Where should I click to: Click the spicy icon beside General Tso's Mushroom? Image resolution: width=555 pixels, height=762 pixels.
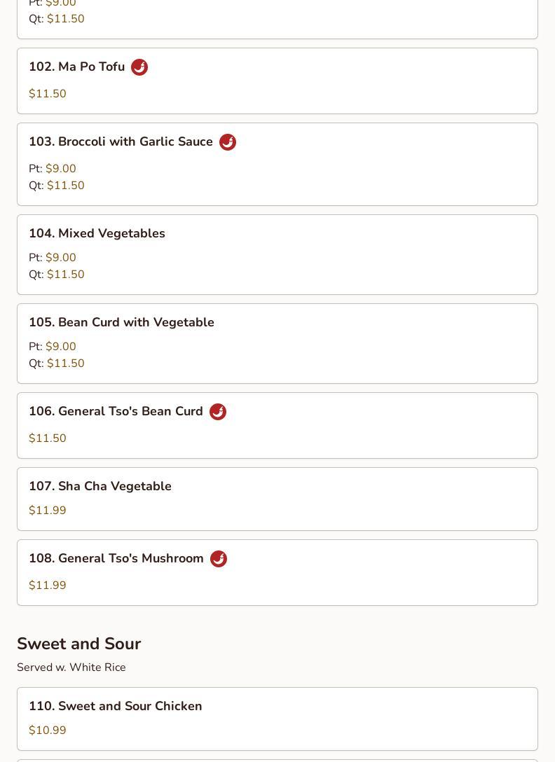point(219,559)
